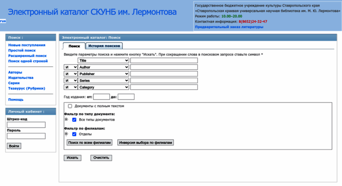
Task: Go to Простой поиск
Action: click(22, 50)
